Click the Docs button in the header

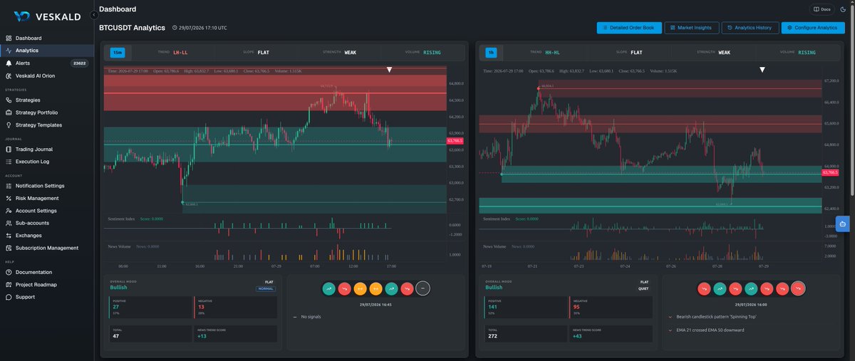click(822, 9)
